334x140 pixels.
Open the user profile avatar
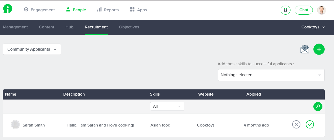321,10
